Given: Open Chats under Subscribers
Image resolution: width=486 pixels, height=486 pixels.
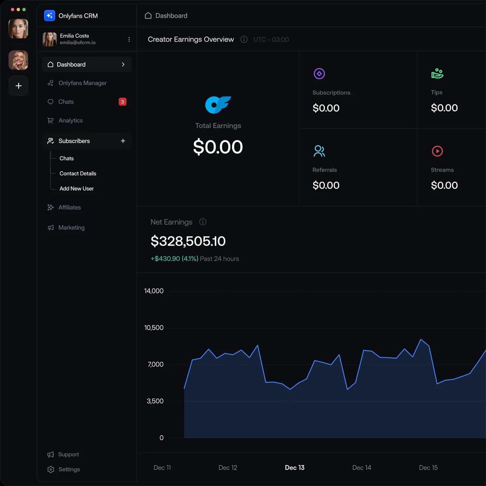Looking at the screenshot, I should [67, 158].
